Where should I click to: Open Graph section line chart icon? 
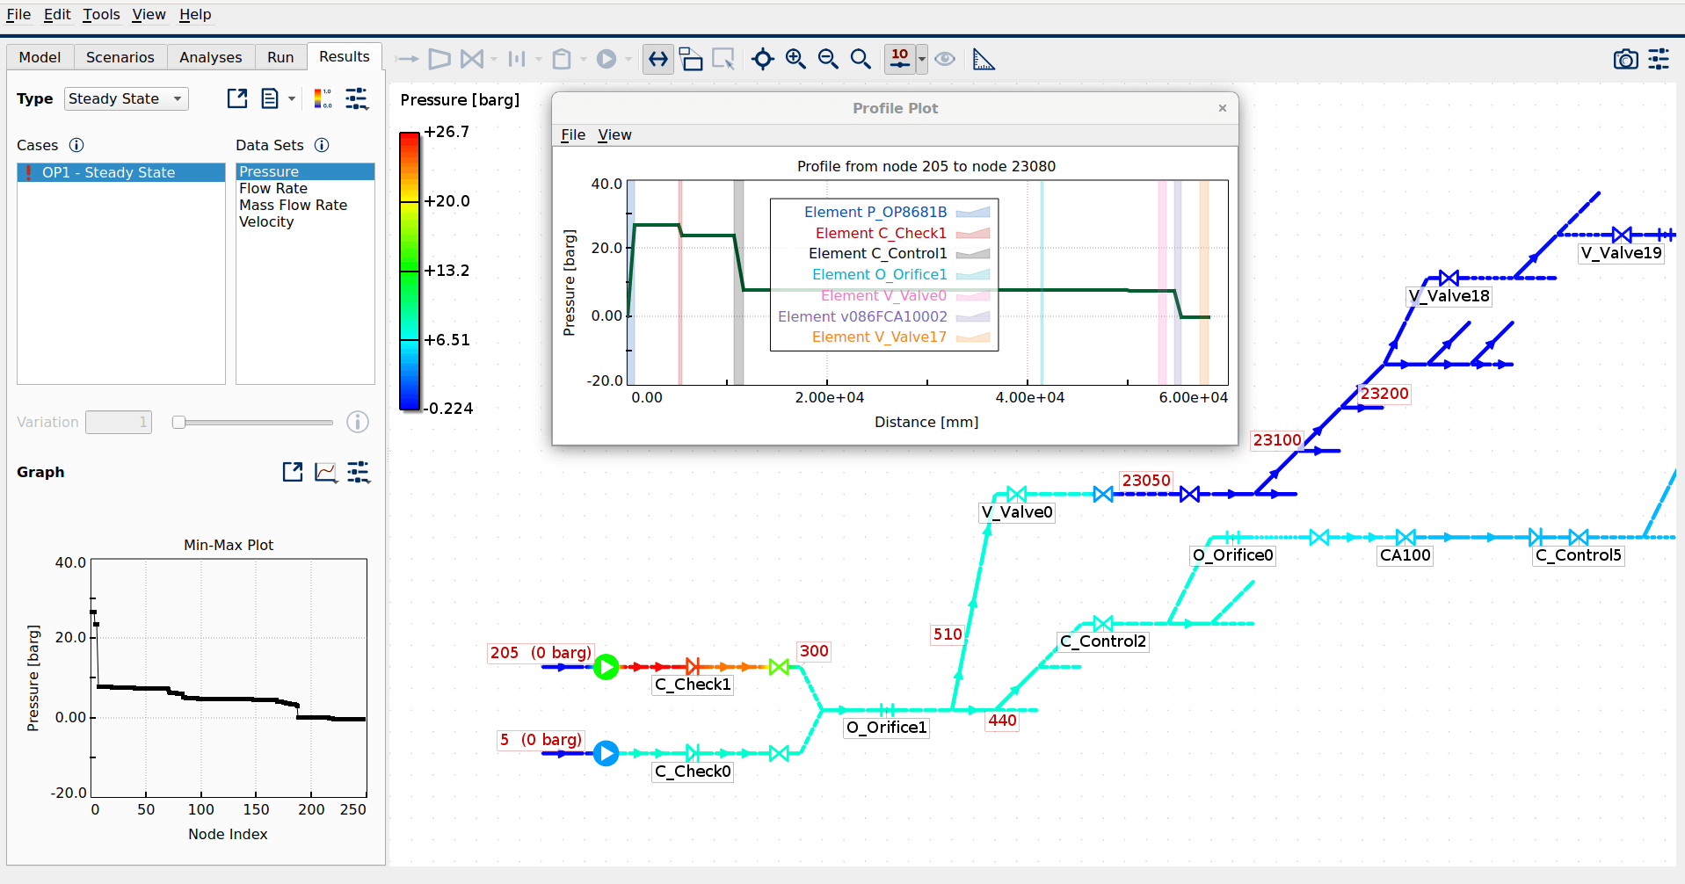pos(325,472)
